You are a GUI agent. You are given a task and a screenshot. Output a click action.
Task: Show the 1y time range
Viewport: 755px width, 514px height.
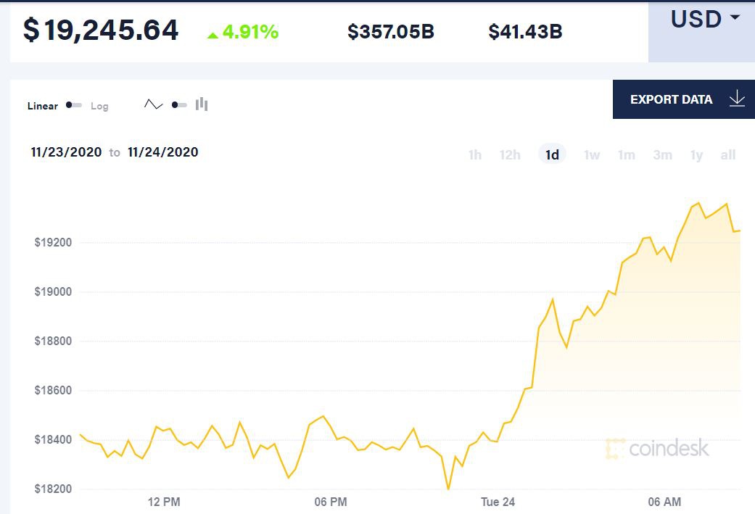(697, 154)
